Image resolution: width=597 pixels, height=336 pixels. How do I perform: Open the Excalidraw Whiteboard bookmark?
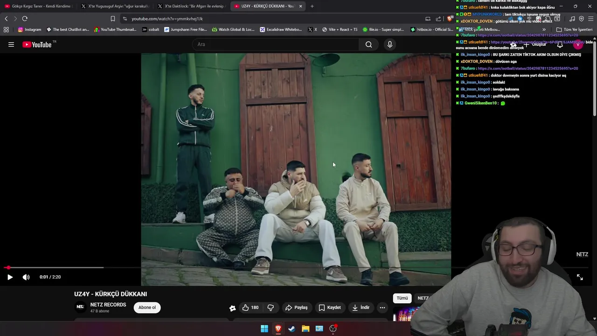281,29
